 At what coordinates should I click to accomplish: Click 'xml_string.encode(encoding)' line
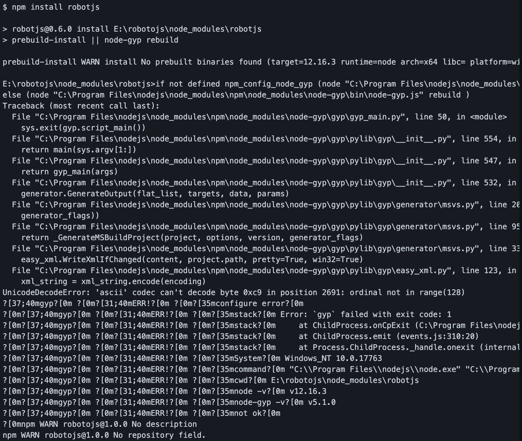click(x=113, y=282)
